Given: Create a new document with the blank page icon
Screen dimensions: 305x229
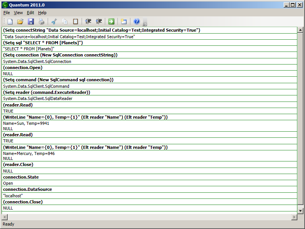Looking at the screenshot, I should click(x=10, y=21).
